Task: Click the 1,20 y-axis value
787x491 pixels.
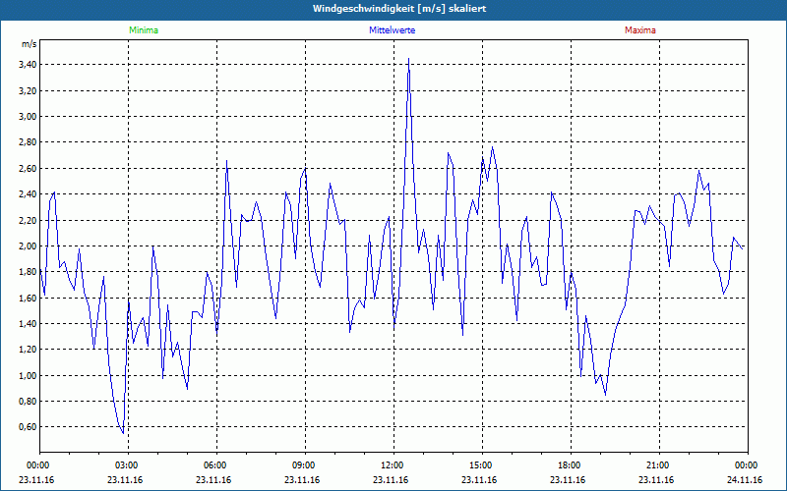Action: (29, 350)
